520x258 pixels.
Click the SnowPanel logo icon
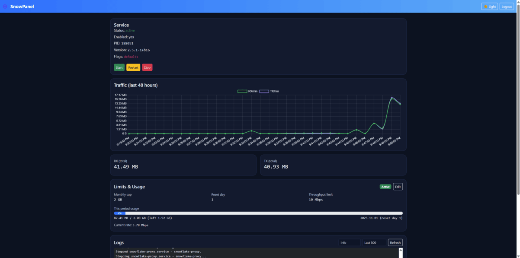6,6
